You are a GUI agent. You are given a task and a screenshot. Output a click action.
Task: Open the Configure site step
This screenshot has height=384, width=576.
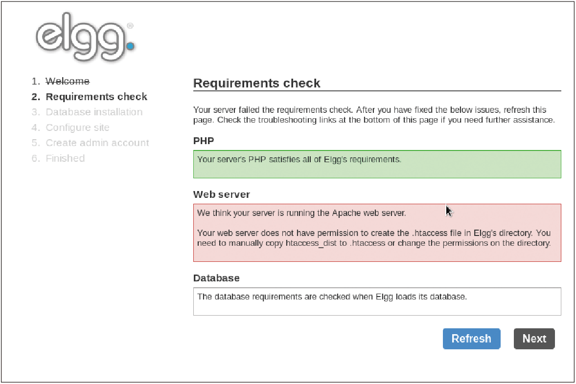pos(77,127)
